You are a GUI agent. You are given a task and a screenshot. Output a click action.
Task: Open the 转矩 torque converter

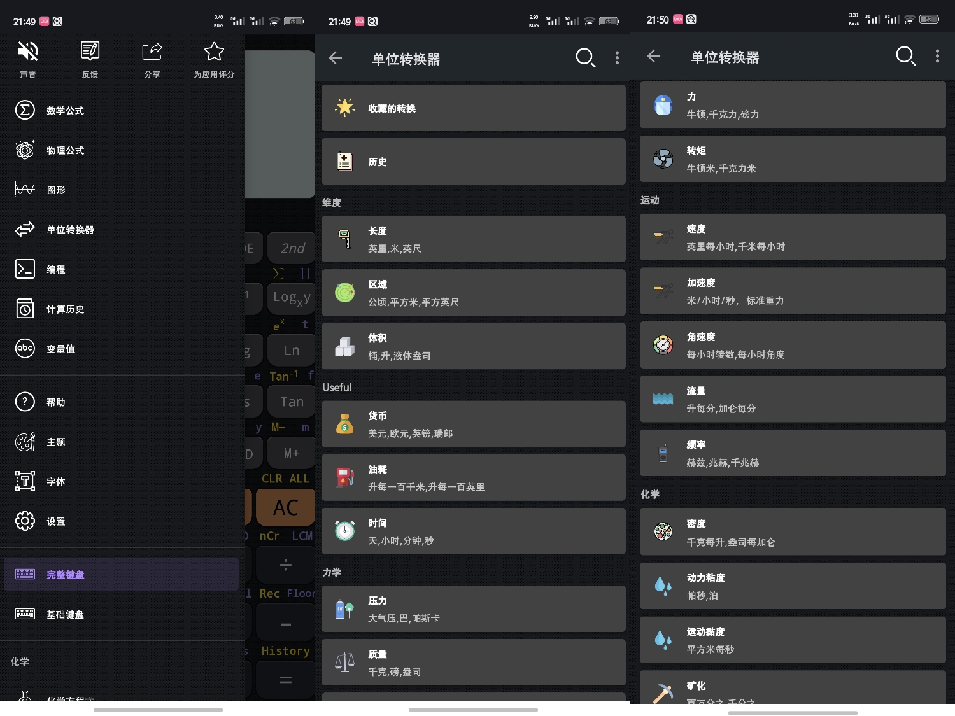point(793,159)
